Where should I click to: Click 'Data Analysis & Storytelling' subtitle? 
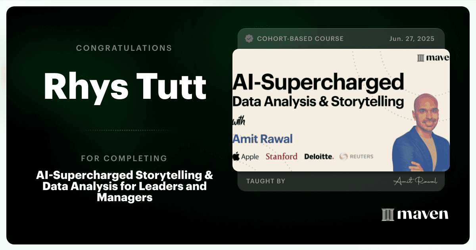point(318,102)
